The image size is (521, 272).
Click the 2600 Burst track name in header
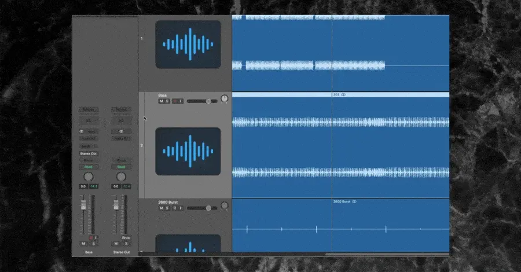coord(168,202)
